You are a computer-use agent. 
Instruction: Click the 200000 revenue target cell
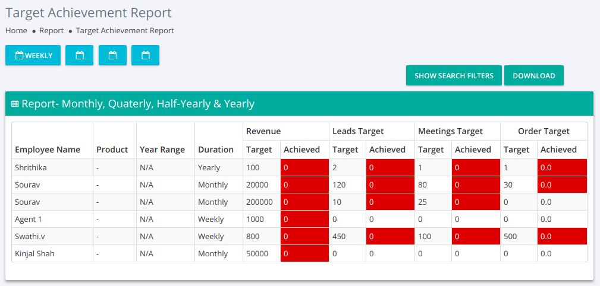262,202
